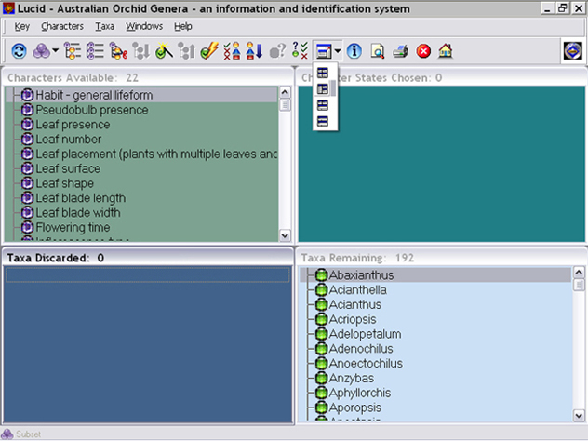Open the Help menu
The width and height of the screenshot is (588, 441).
183,26
